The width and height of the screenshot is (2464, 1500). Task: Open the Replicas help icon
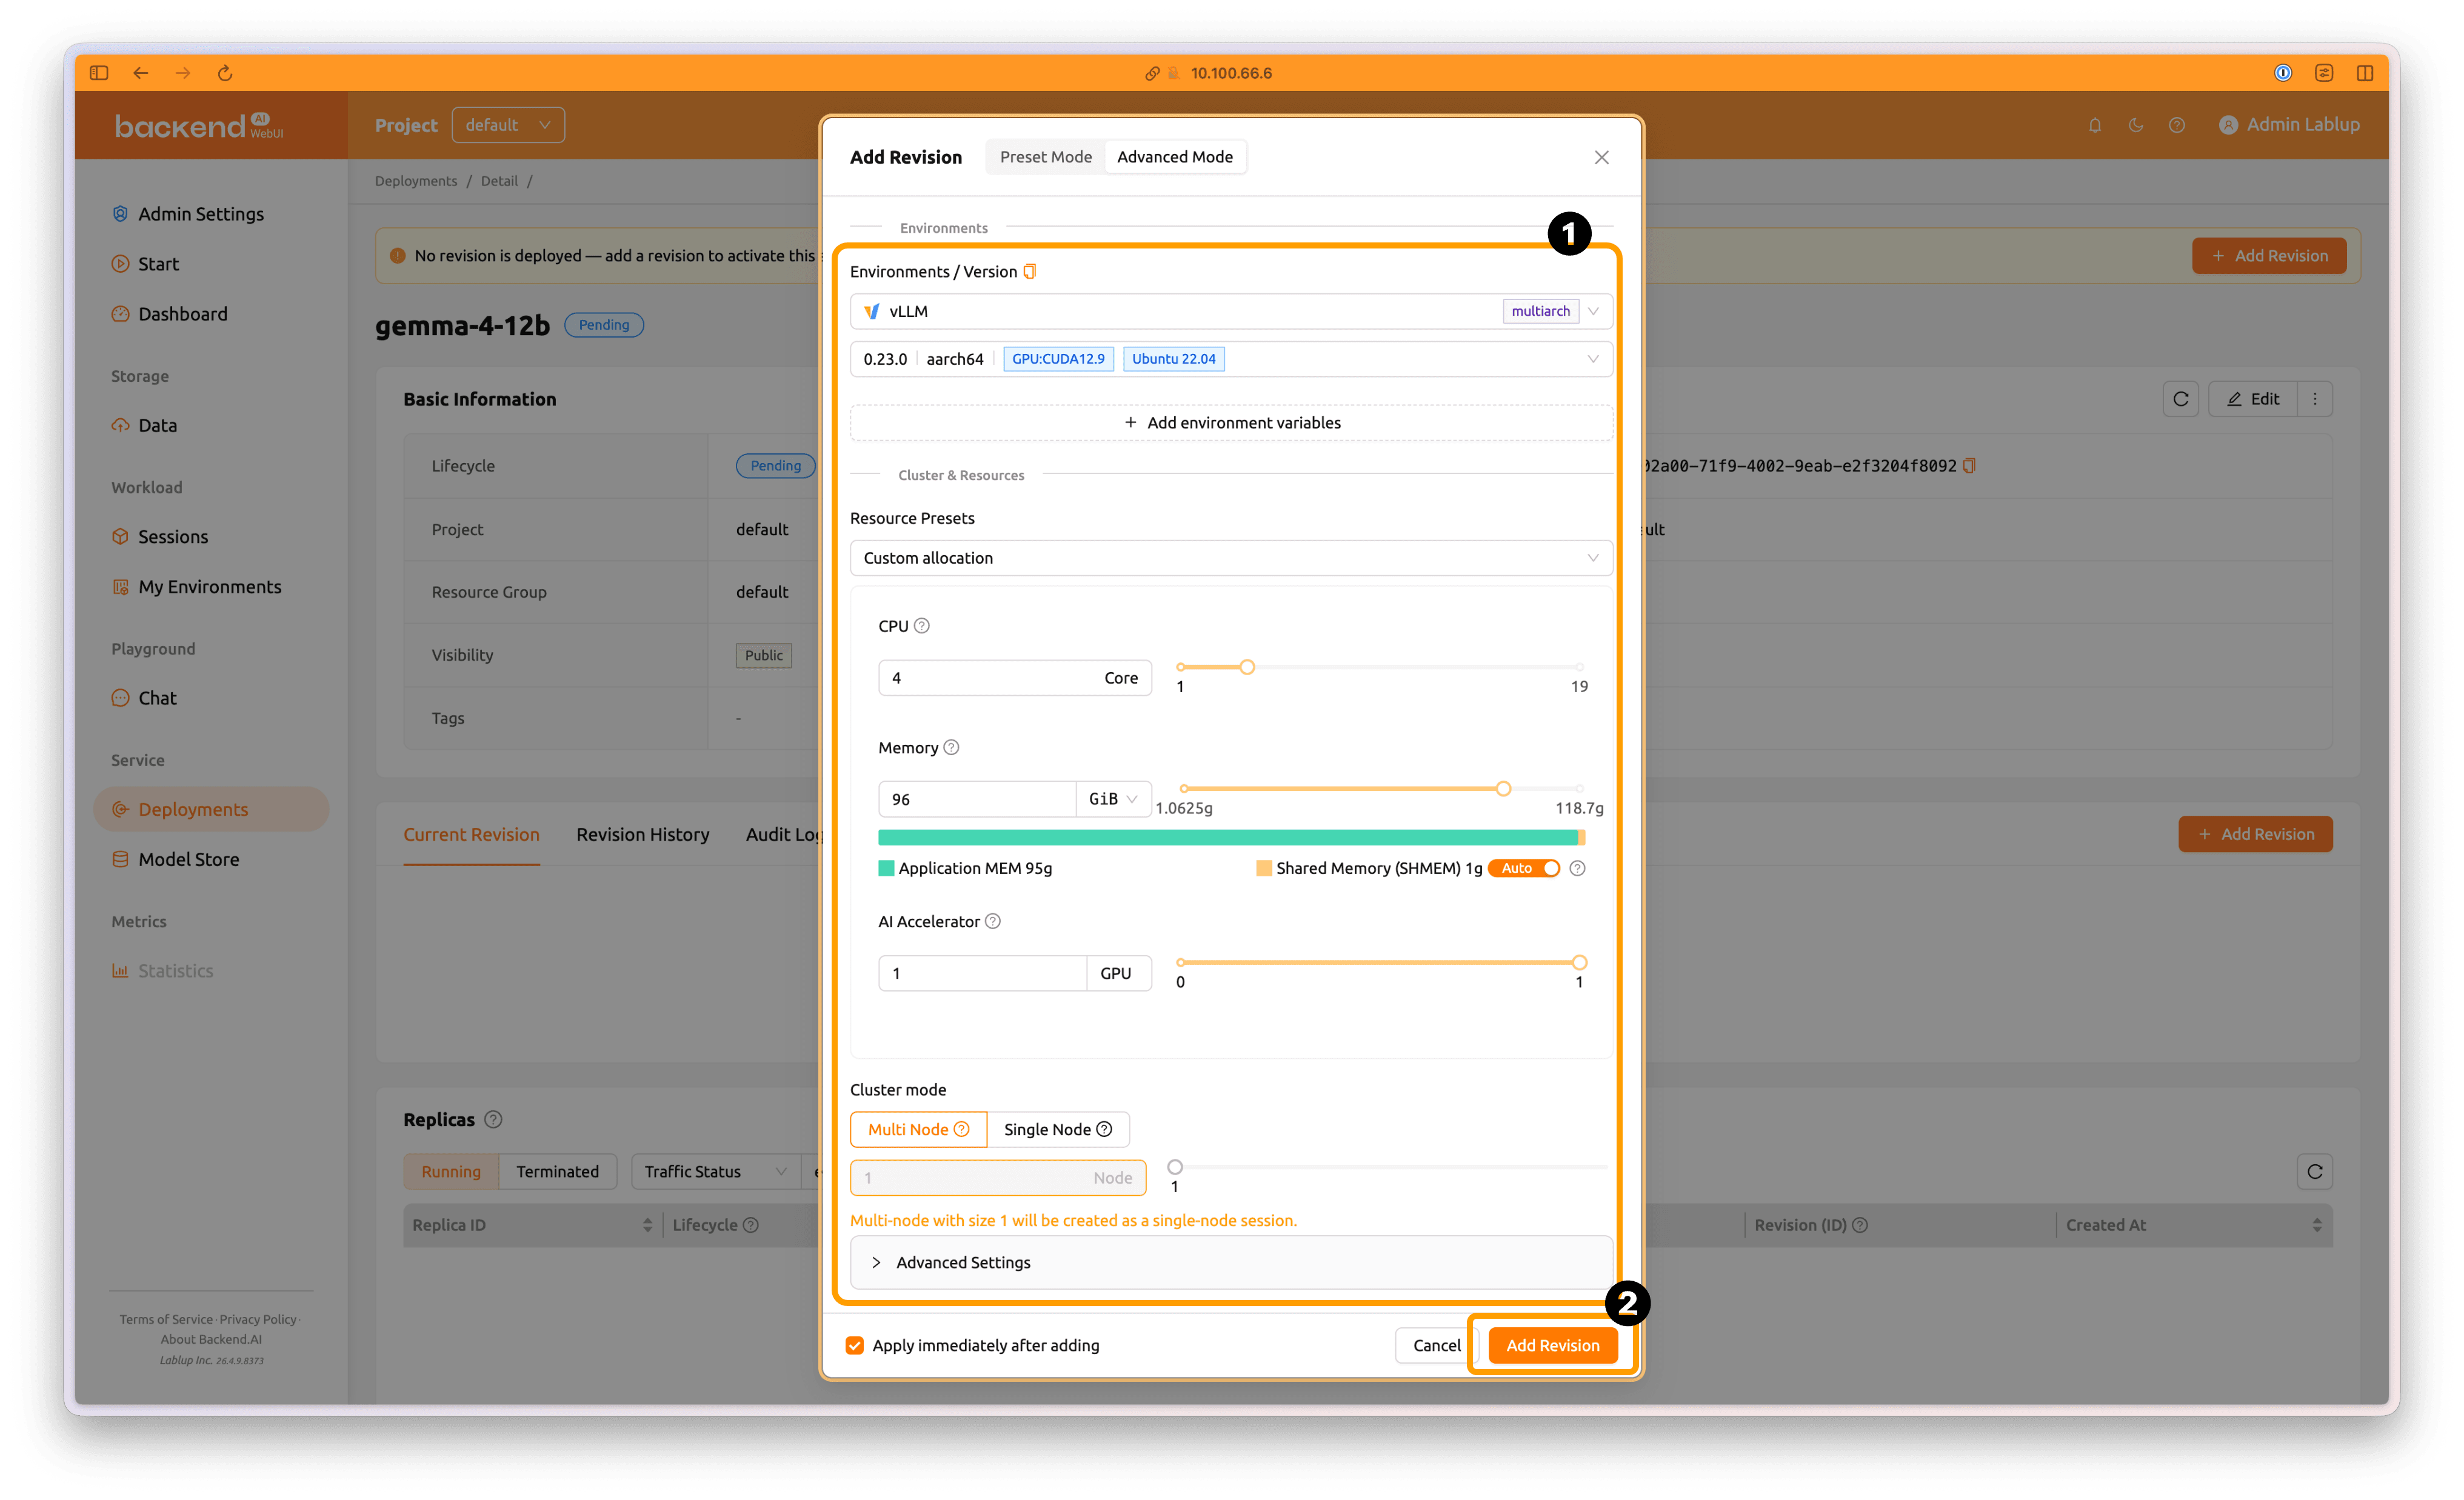pos(493,1120)
